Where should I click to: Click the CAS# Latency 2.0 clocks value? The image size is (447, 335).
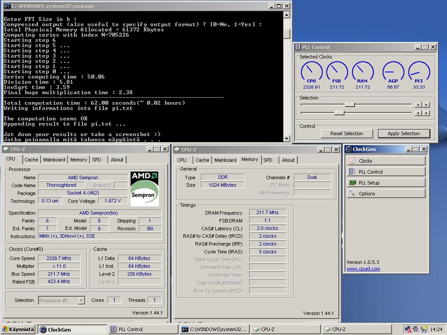point(268,228)
